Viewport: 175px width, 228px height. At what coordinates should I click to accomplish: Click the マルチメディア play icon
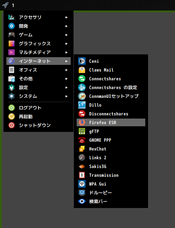12,52
